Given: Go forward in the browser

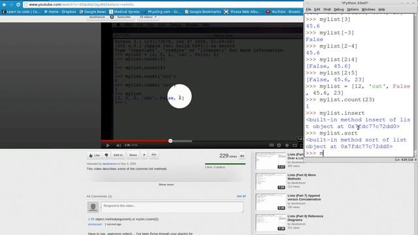Looking at the screenshot, I should tap(11, 5).
